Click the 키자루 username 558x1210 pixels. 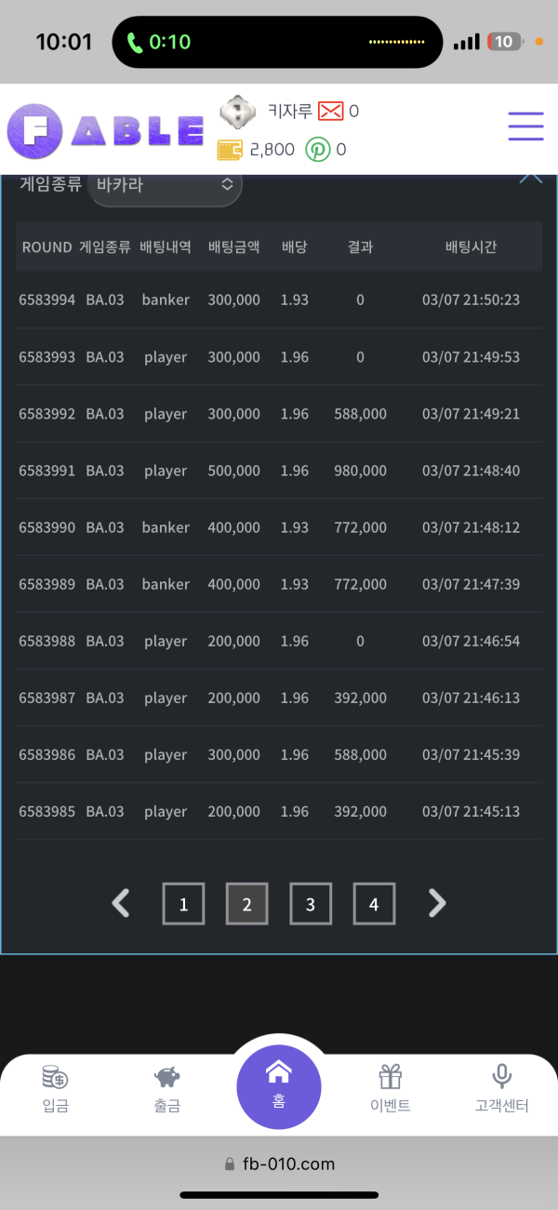[x=289, y=112]
